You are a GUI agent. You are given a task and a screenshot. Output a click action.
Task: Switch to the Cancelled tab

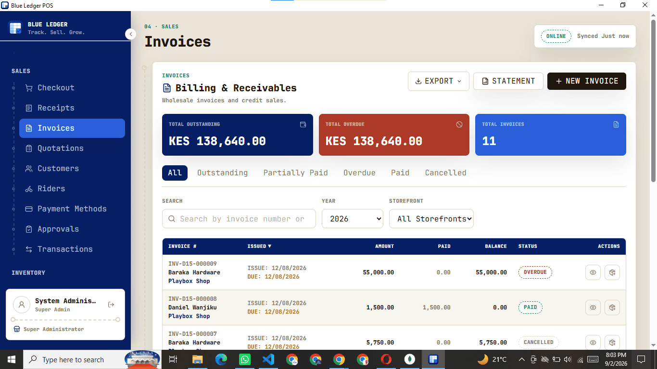point(445,173)
